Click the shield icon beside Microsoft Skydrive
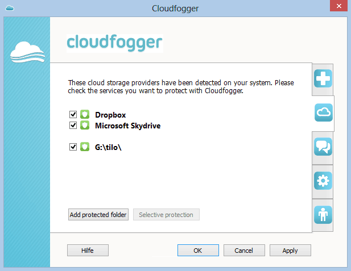 point(85,125)
